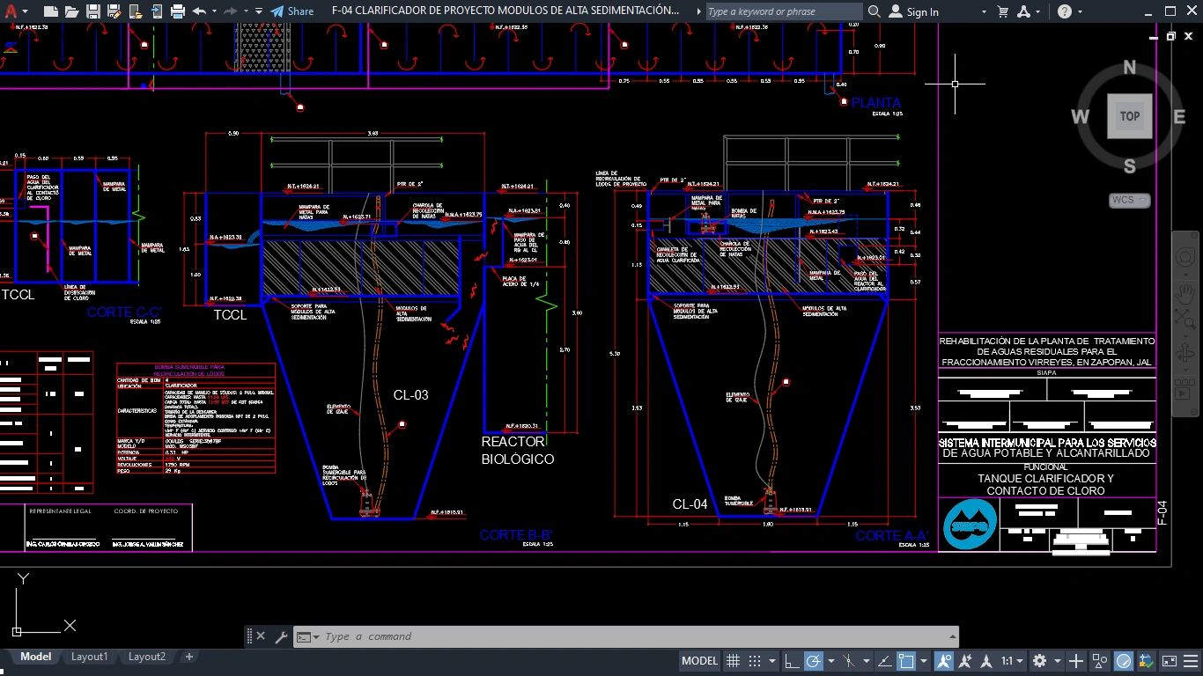Click the Plot printer icon
Viewport: 1203px width, 676px height.
(178, 11)
